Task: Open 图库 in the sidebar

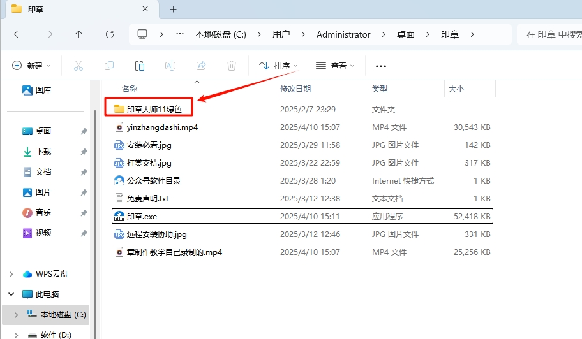Action: 37,90
